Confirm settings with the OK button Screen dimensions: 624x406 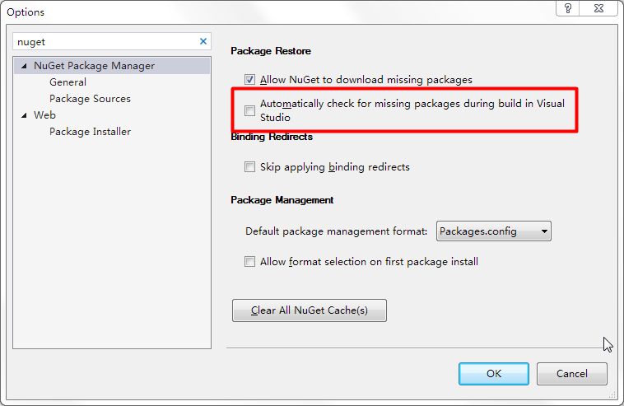tap(493, 374)
